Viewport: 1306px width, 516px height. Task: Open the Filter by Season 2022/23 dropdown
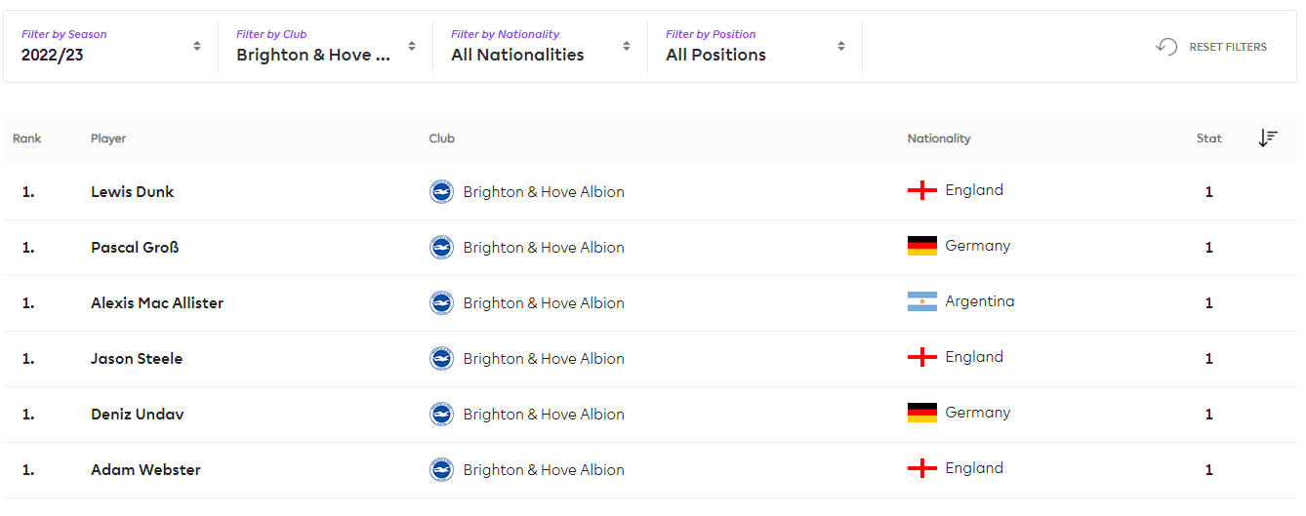[x=111, y=46]
